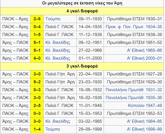Click the yellow 2–6 score cell
165x134 pixels.
tap(37, 19)
